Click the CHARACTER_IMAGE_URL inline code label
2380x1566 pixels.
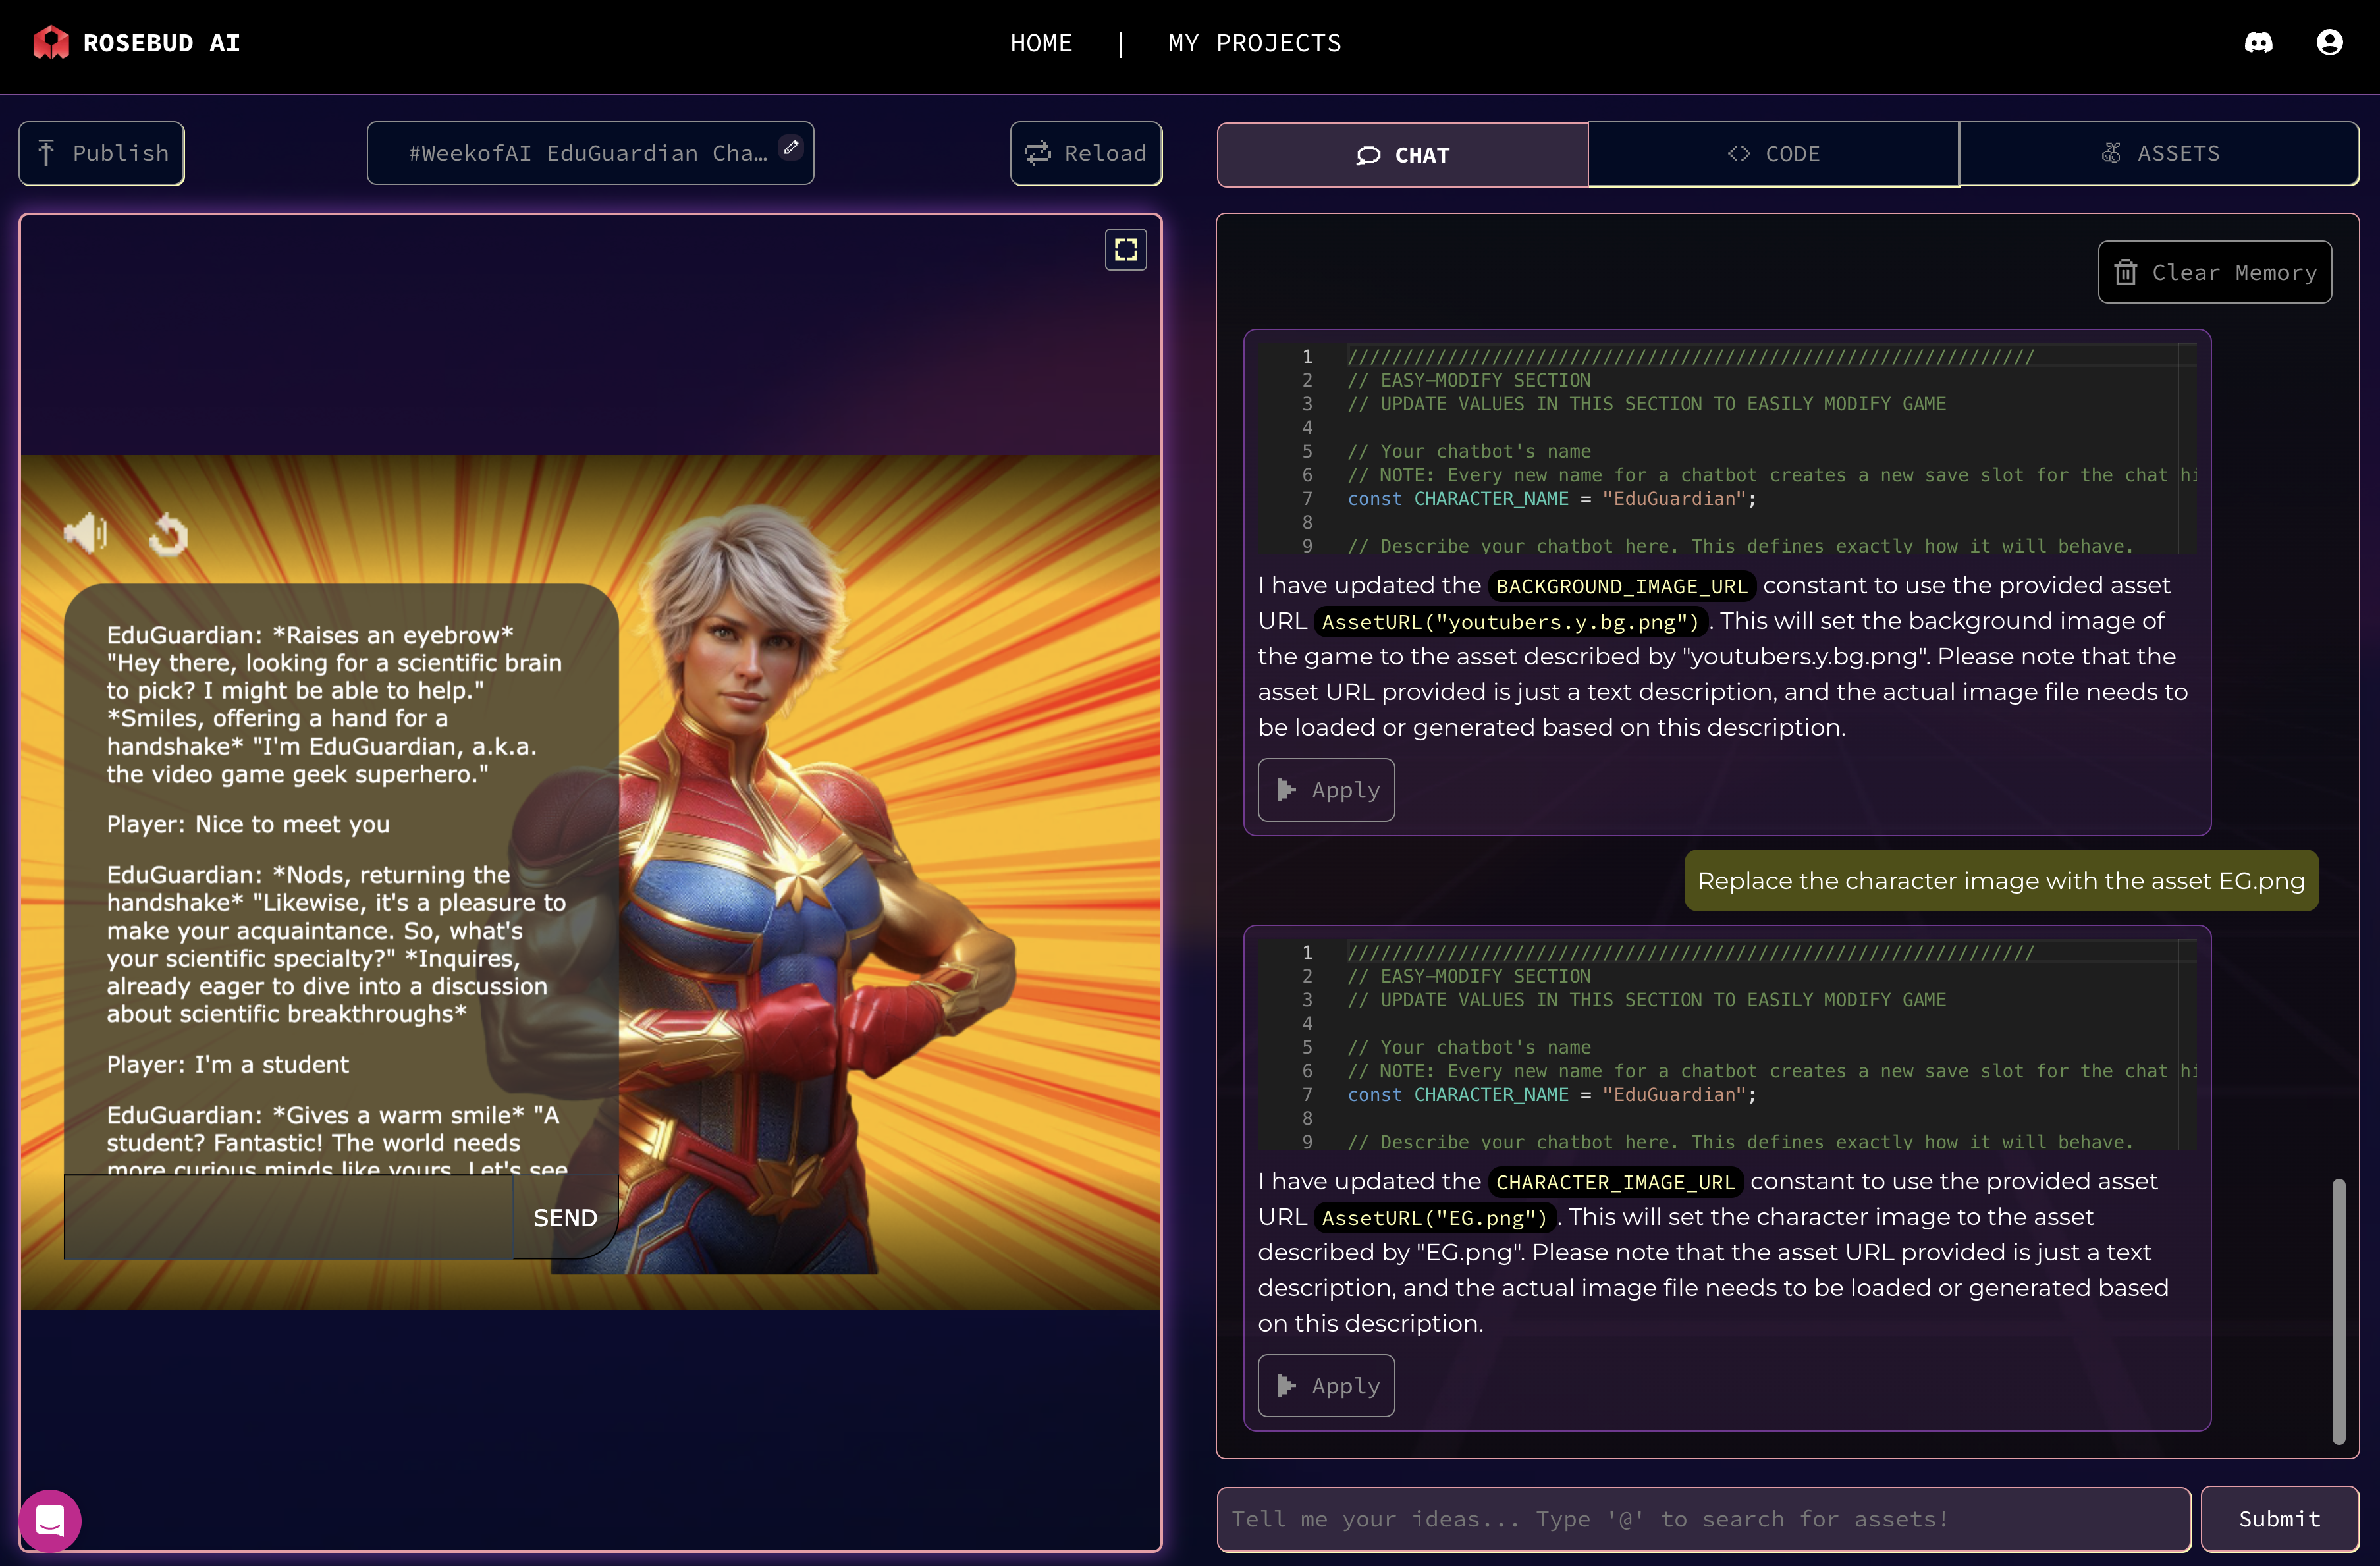(x=1615, y=1182)
